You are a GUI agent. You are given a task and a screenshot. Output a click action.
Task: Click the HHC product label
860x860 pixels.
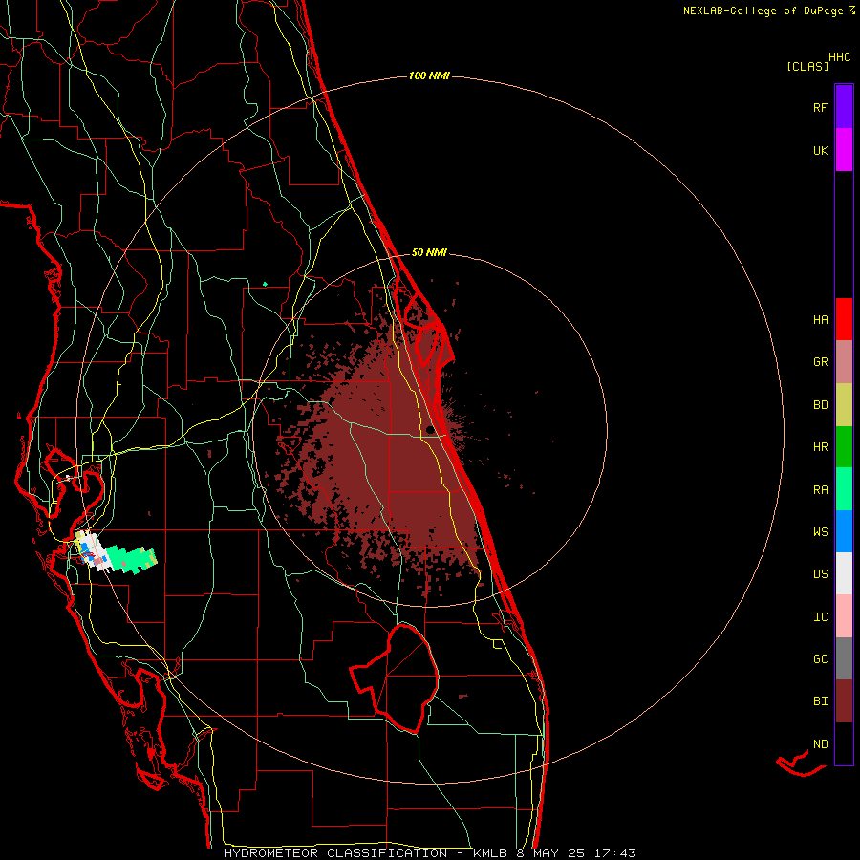839,57
